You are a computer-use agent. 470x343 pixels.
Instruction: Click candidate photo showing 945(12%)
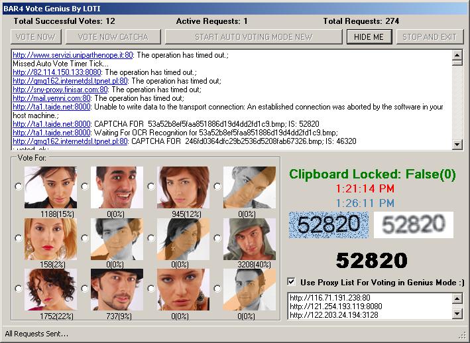click(x=183, y=188)
